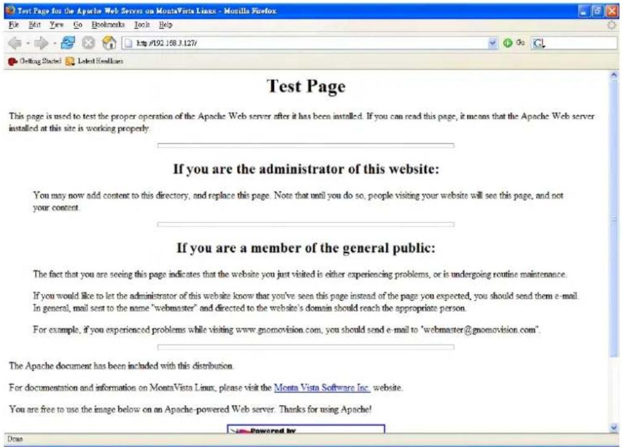
Task: Open the Bookmarks menu
Action: (x=108, y=25)
